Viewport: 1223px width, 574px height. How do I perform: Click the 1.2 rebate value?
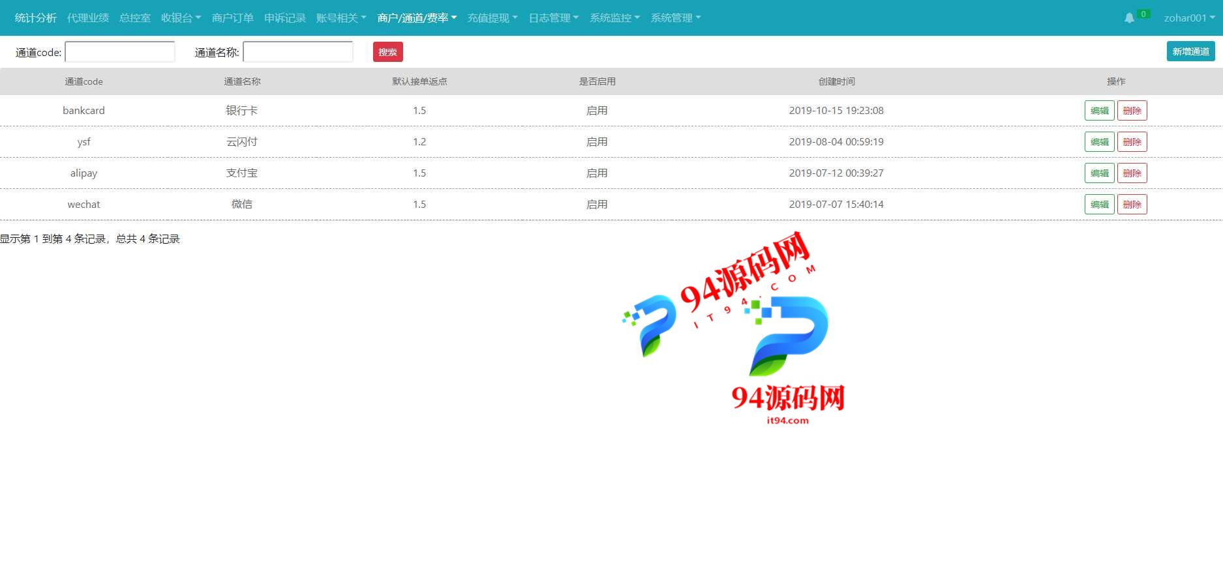tap(419, 142)
